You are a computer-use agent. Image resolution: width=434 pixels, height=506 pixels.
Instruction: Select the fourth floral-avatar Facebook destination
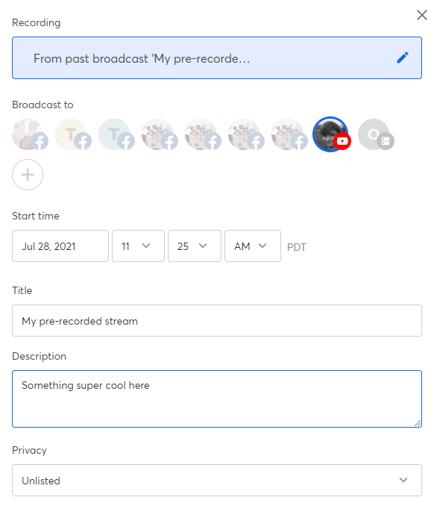(289, 134)
